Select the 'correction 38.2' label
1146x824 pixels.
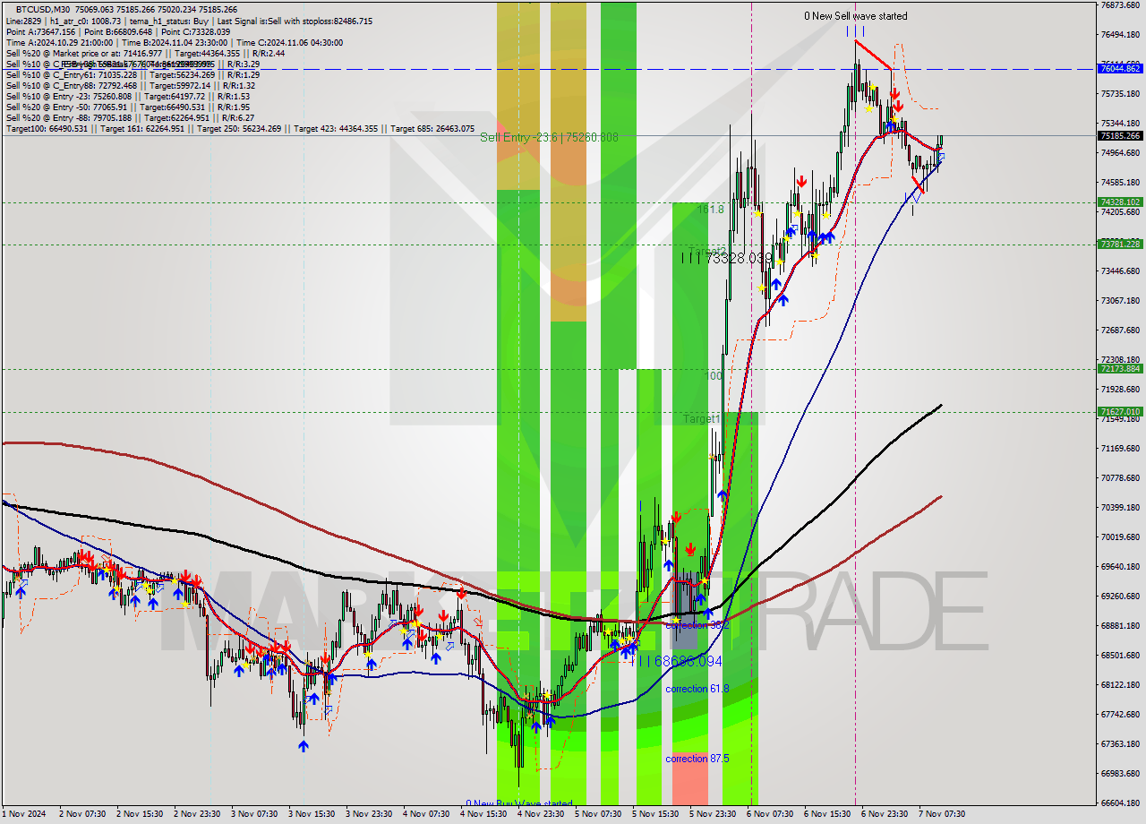click(697, 625)
